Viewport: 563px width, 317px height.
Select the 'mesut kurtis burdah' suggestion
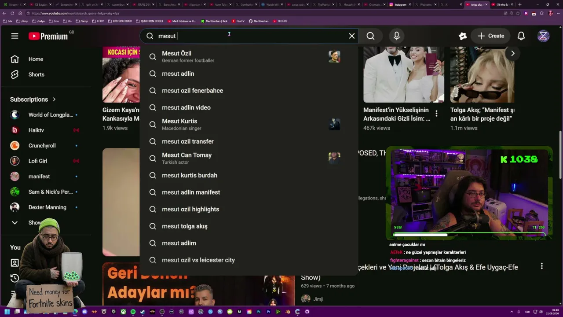click(249, 175)
